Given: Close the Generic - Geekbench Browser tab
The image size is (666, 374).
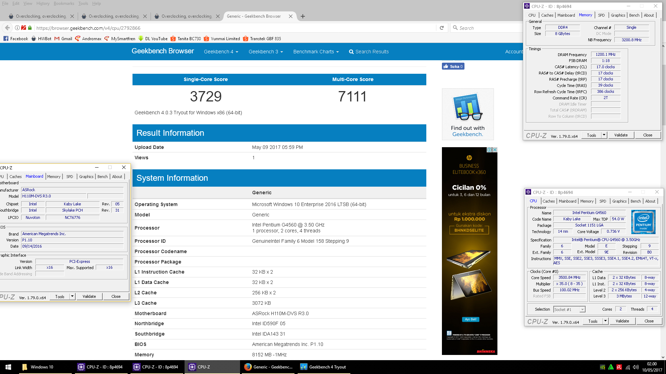Looking at the screenshot, I should point(291,16).
